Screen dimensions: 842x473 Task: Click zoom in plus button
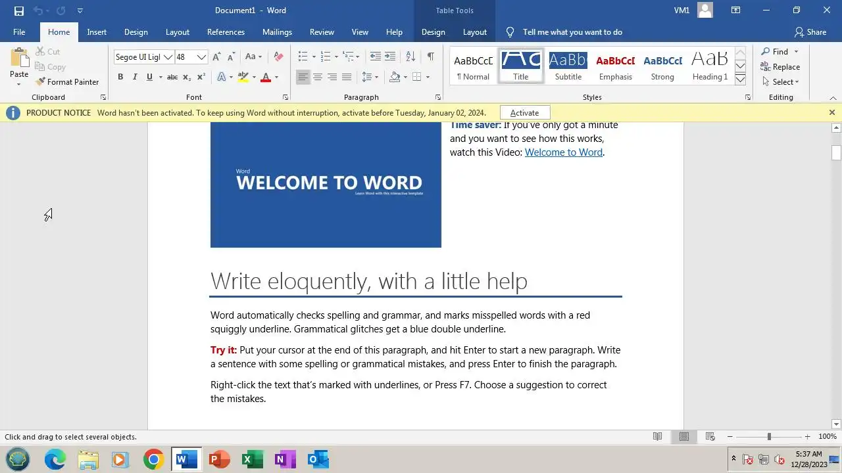[807, 437]
